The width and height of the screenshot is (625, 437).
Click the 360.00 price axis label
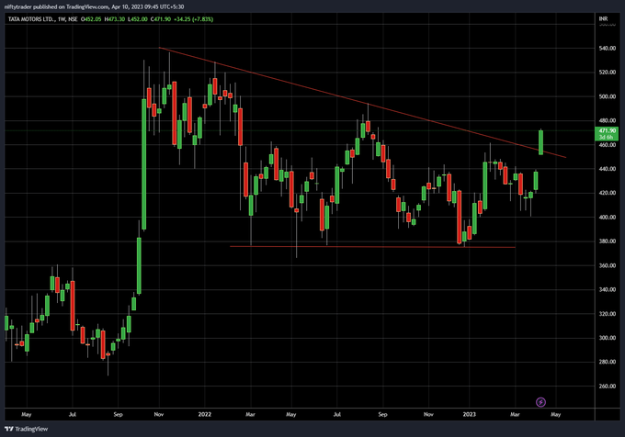tap(608, 265)
